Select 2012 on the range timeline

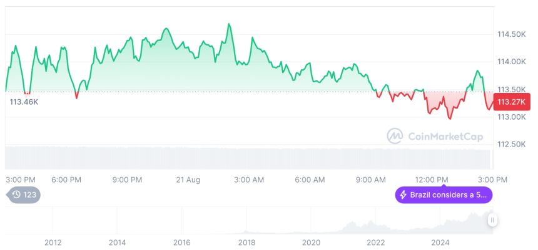click(x=53, y=242)
